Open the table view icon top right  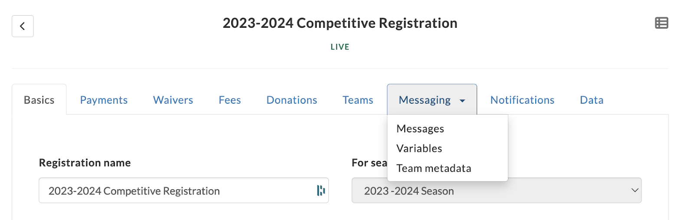pyautogui.click(x=661, y=23)
